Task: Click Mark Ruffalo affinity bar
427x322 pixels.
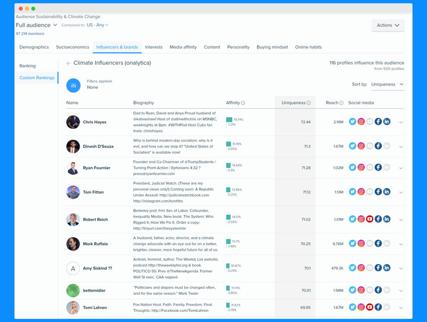Action: 228,241
